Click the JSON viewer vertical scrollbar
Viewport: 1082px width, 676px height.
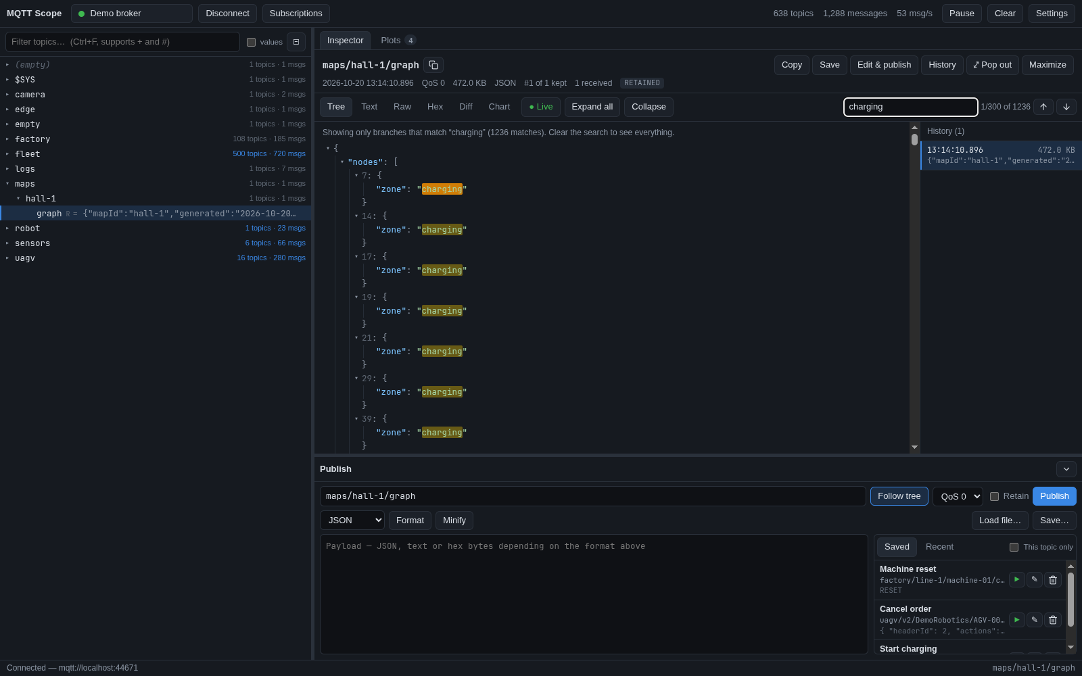point(914,287)
